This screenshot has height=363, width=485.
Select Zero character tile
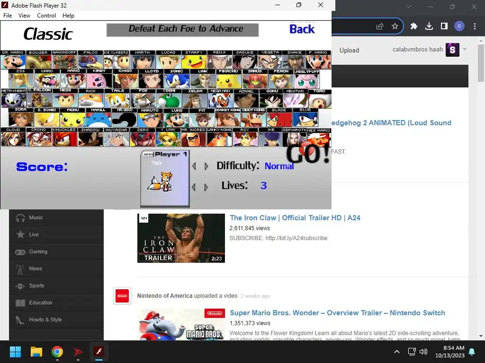[143, 137]
